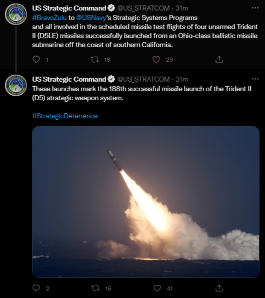Open more options menu on second tweet

(255, 79)
